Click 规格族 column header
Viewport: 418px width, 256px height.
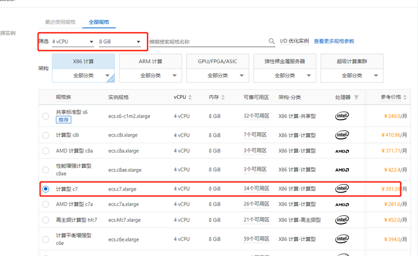63,97
